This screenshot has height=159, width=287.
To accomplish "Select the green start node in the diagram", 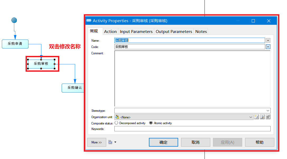I will 14,20.
